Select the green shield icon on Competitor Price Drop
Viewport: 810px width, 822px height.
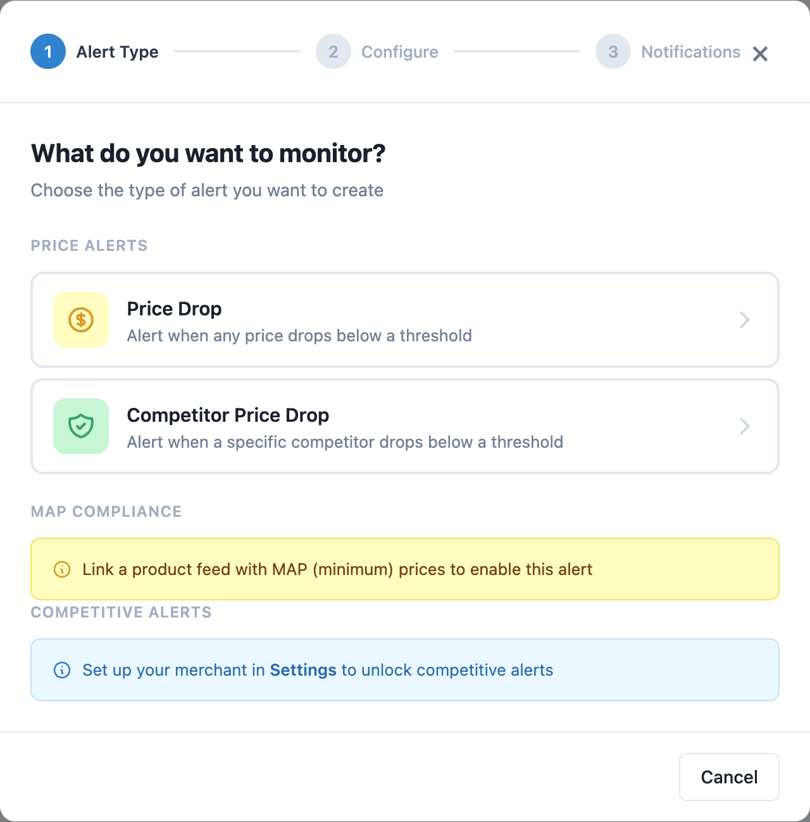(x=80, y=426)
